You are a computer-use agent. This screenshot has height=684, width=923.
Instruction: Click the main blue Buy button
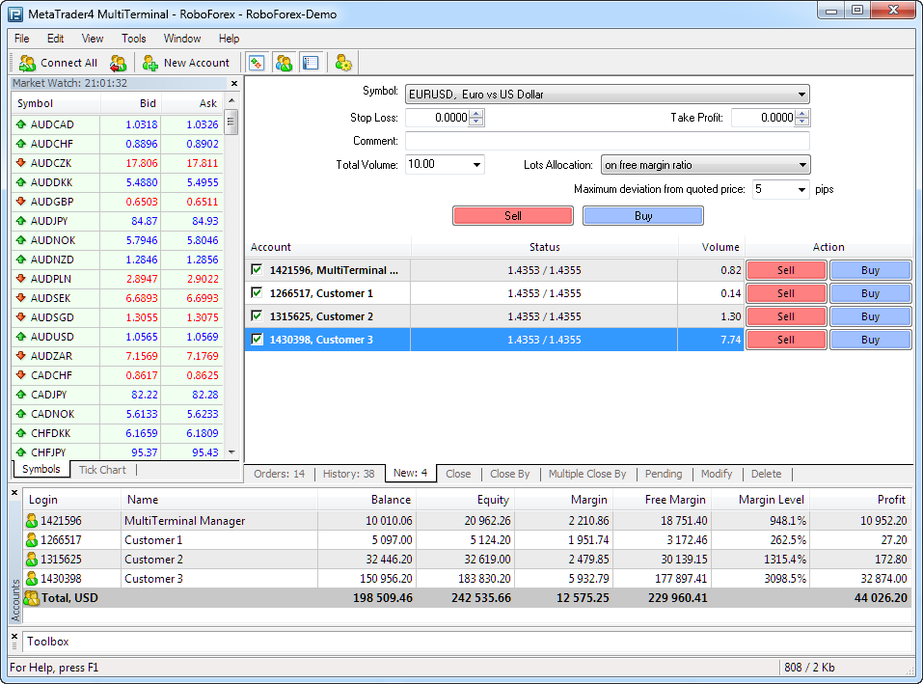coord(643,216)
